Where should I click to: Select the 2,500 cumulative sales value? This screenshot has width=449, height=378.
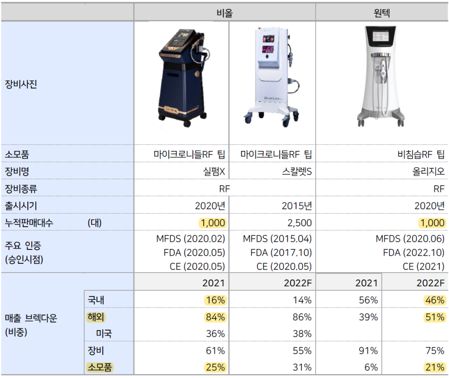pyautogui.click(x=299, y=223)
